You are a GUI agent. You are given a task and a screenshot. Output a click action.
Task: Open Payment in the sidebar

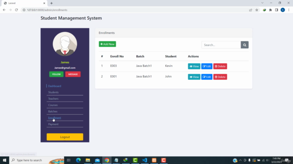(x=53, y=124)
